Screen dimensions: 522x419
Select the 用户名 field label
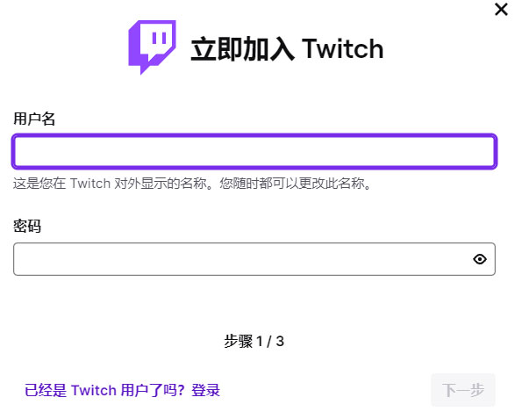coord(34,119)
